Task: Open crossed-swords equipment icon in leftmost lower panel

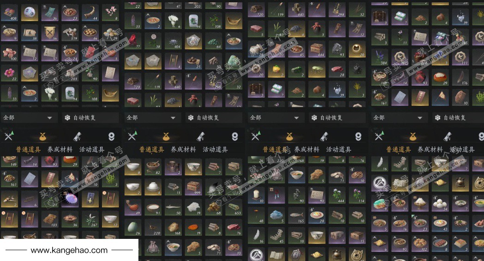Action: tap(9, 136)
